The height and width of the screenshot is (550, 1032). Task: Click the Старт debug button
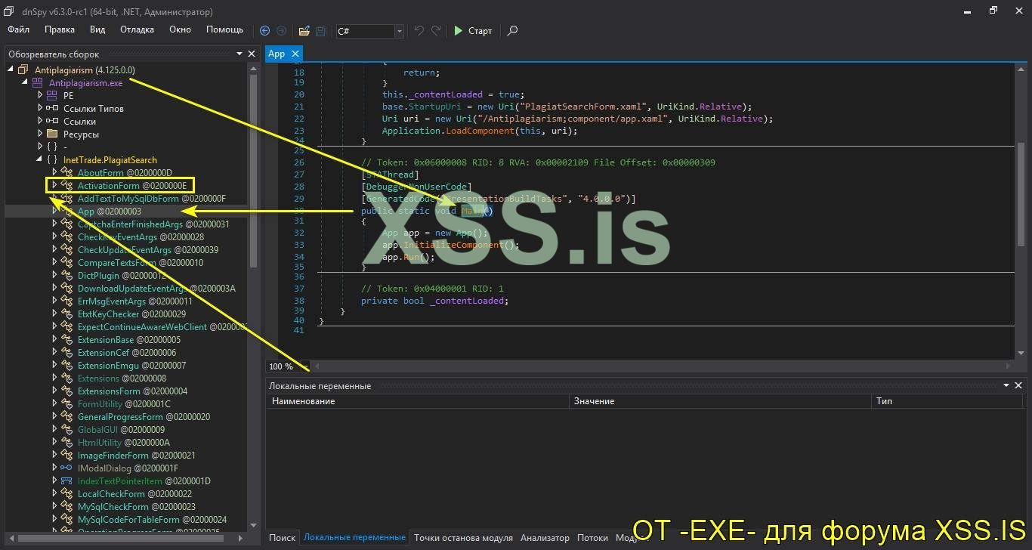point(474,31)
